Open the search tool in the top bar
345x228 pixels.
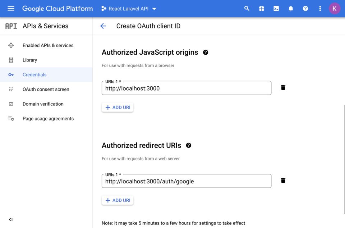pos(247,8)
